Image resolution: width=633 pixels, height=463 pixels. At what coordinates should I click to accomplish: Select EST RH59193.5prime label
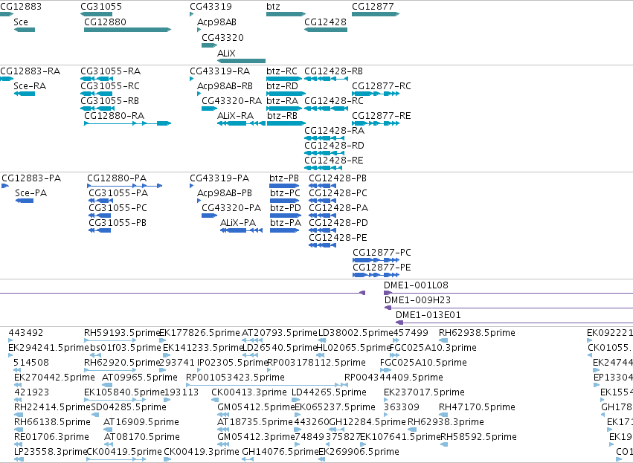121,333
